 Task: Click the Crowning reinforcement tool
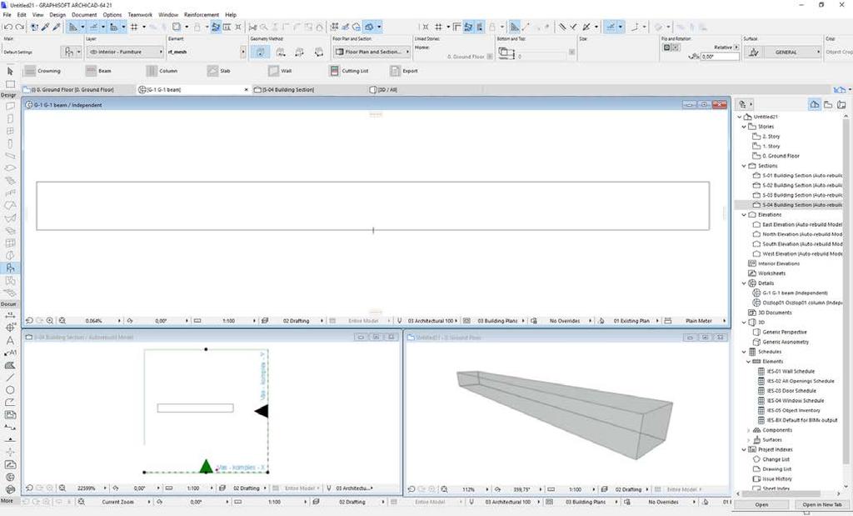[42, 71]
